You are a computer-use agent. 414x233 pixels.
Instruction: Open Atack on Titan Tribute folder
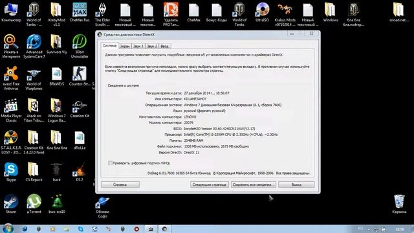tap(34, 110)
